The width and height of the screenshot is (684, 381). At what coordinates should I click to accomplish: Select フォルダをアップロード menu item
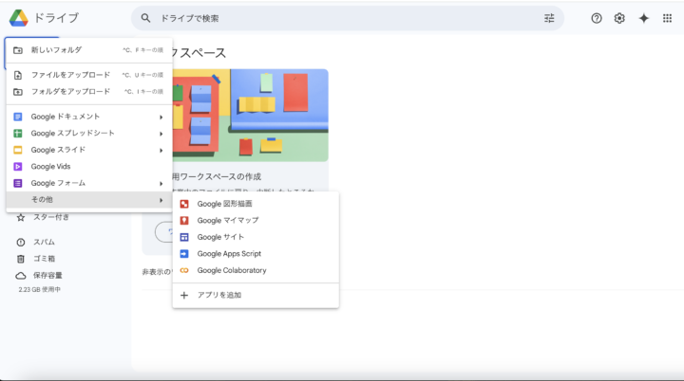tap(89, 92)
